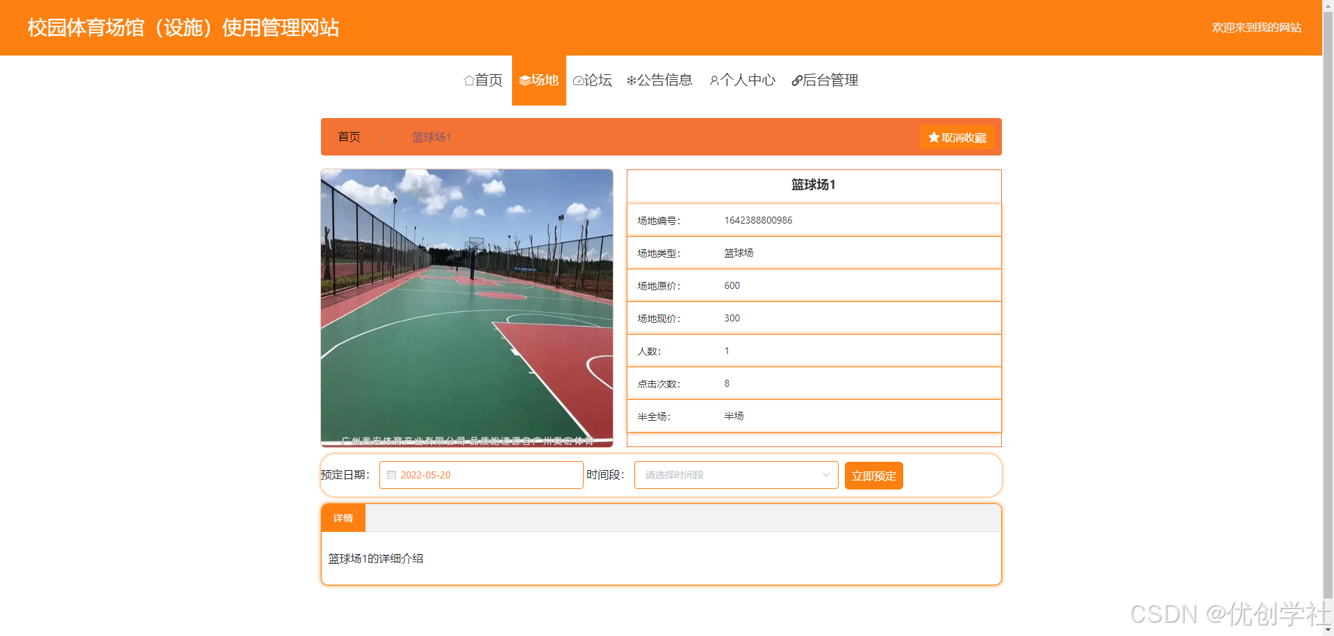Click the current price value 300
The height and width of the screenshot is (636, 1334).
(732, 318)
